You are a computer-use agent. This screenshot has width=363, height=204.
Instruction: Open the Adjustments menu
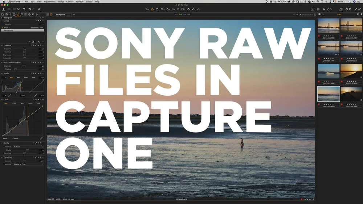coord(50,1)
